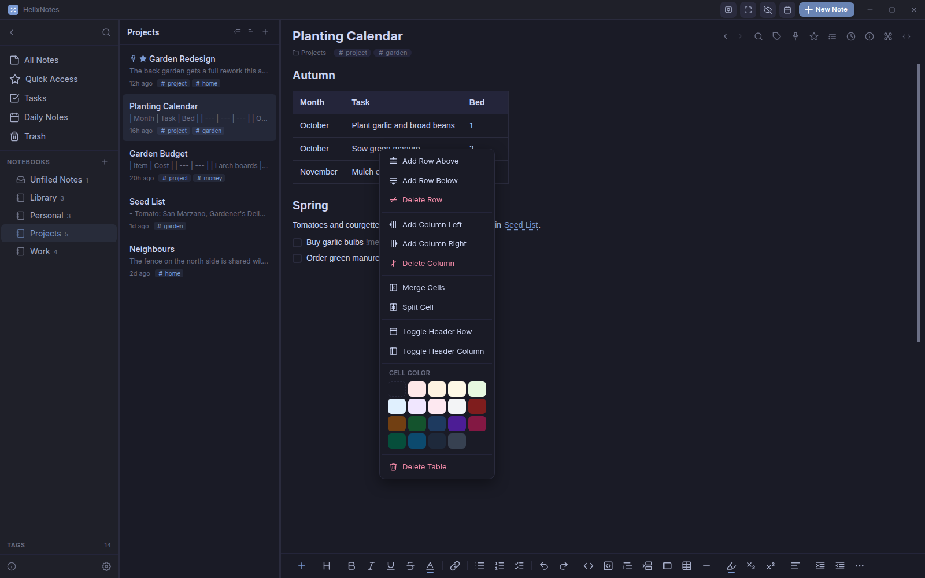This screenshot has height=578, width=925.
Task: Insert a task checklist
Action: click(x=519, y=566)
